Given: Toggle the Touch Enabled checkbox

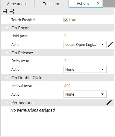Looking at the screenshot, I should click(x=66, y=19).
